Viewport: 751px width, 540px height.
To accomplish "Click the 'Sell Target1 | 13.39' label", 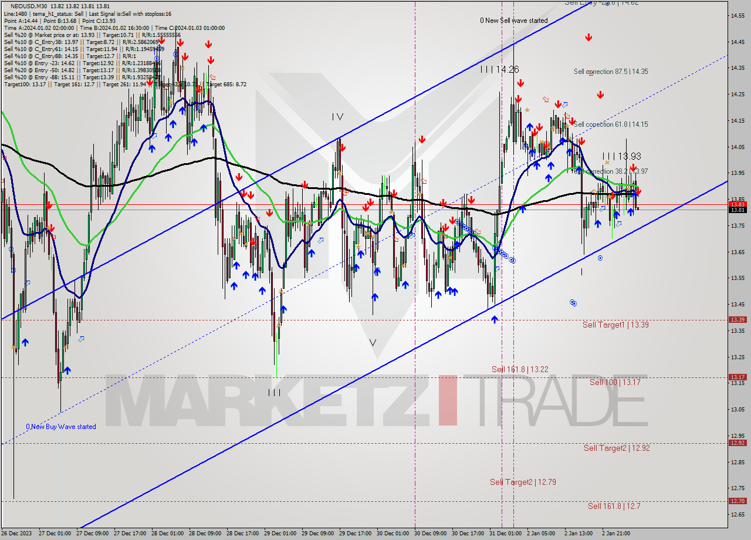I will pos(615,325).
